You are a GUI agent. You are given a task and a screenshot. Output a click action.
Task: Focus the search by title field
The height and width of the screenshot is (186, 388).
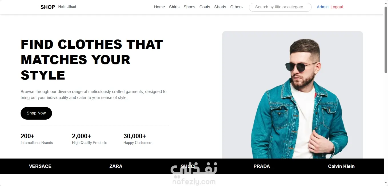(x=280, y=7)
